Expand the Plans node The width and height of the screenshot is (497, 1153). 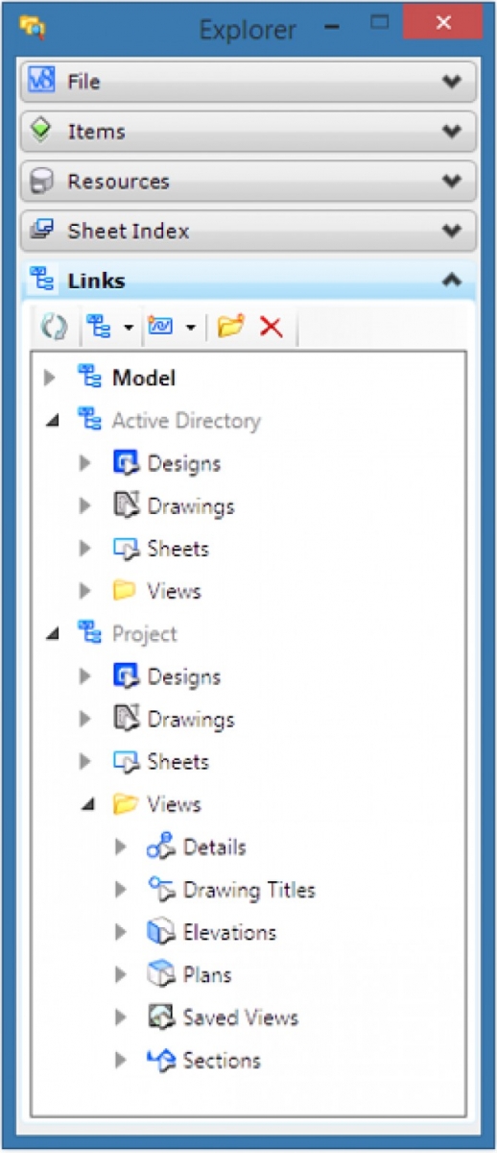coord(121,975)
